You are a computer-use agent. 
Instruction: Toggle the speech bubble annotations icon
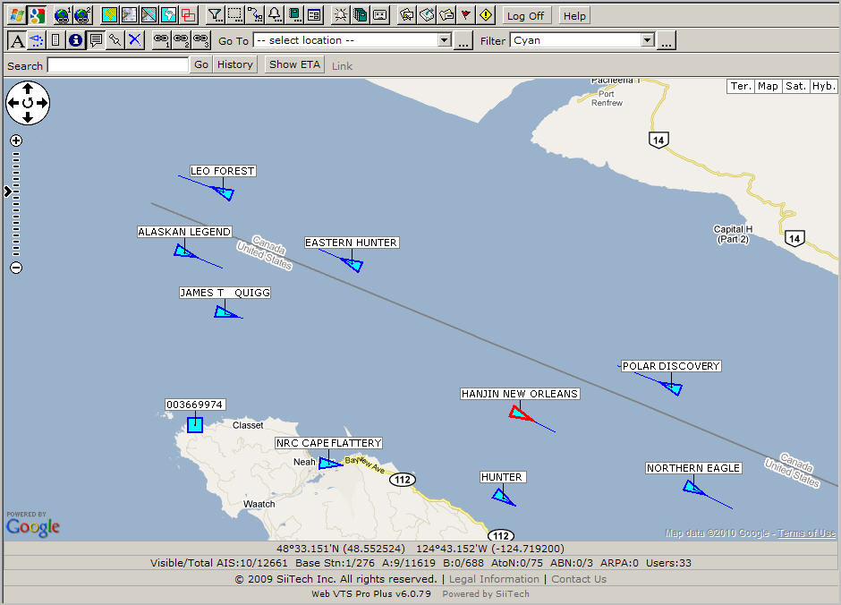pos(96,40)
